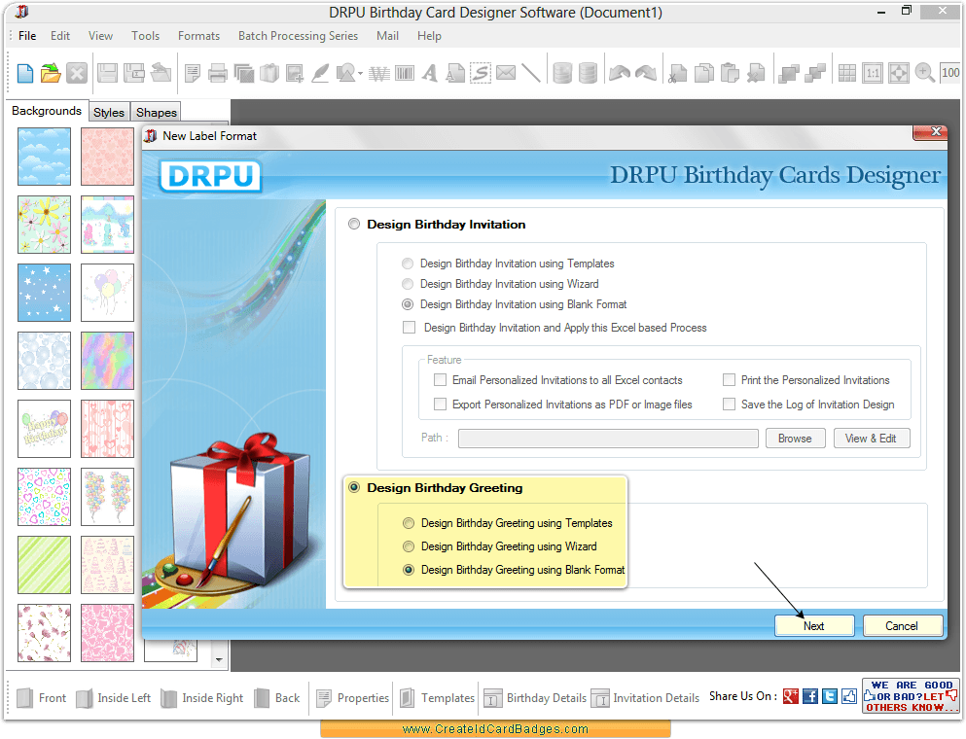
Task: Click the backgrounds panel scroll down arrow
Action: [219, 659]
